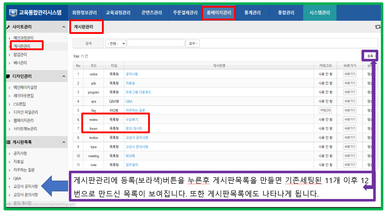Open the 공지사항 board link in table
The height and width of the screenshot is (213, 388).
[132, 74]
